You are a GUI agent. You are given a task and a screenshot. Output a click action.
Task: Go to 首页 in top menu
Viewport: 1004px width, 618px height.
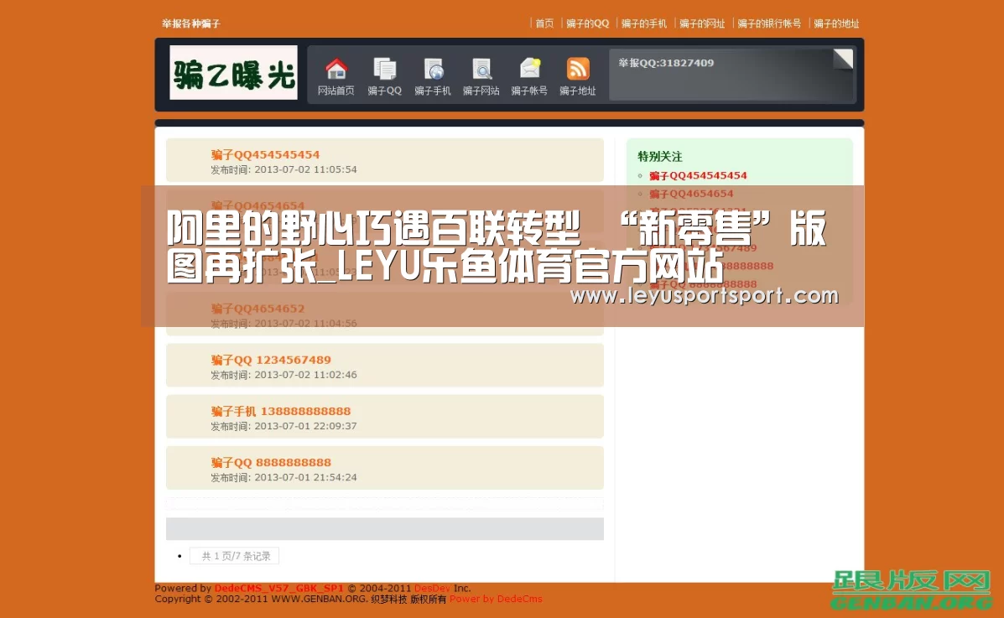click(544, 23)
